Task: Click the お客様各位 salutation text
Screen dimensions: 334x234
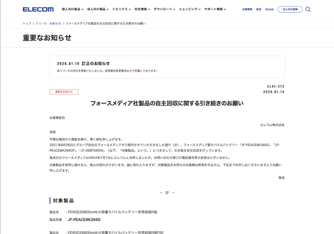Action: tap(57, 118)
